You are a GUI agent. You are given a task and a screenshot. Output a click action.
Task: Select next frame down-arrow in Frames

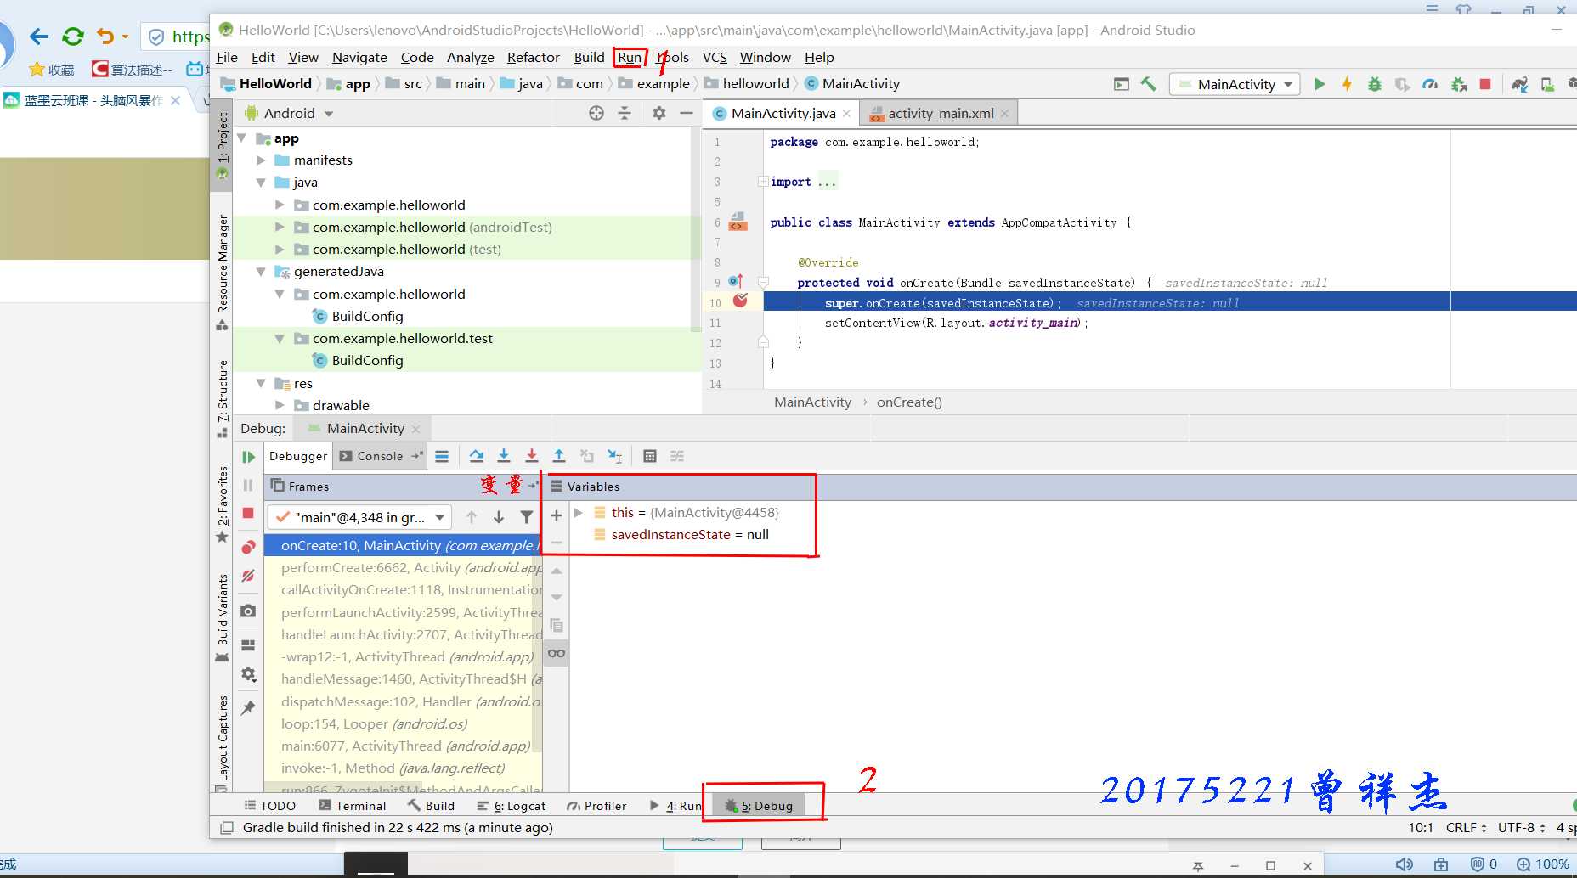point(499,517)
